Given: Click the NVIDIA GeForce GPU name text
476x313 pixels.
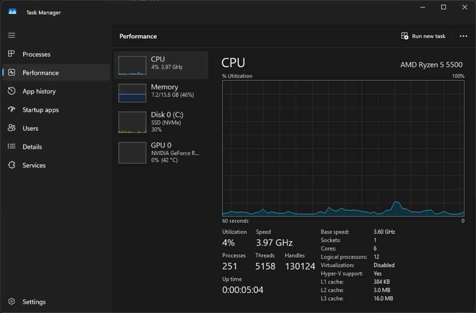Looking at the screenshot, I should [175, 153].
